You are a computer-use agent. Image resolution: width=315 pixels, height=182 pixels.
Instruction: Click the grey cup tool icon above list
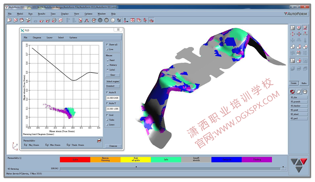(305, 92)
